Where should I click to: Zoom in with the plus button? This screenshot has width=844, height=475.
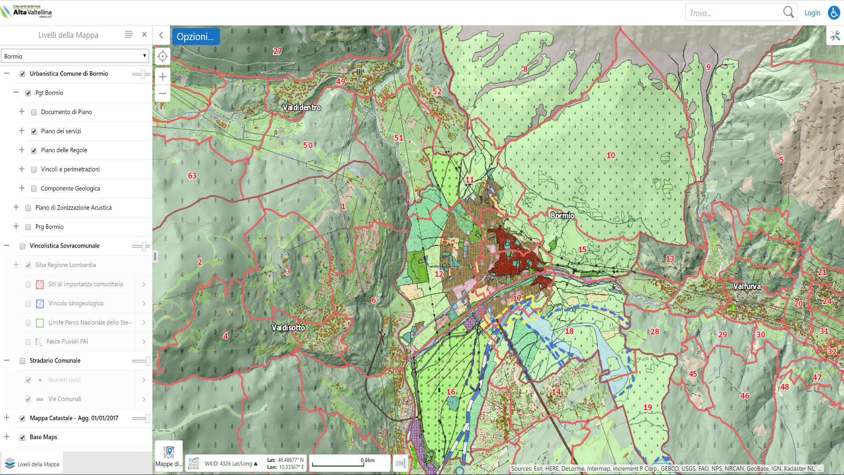(163, 77)
